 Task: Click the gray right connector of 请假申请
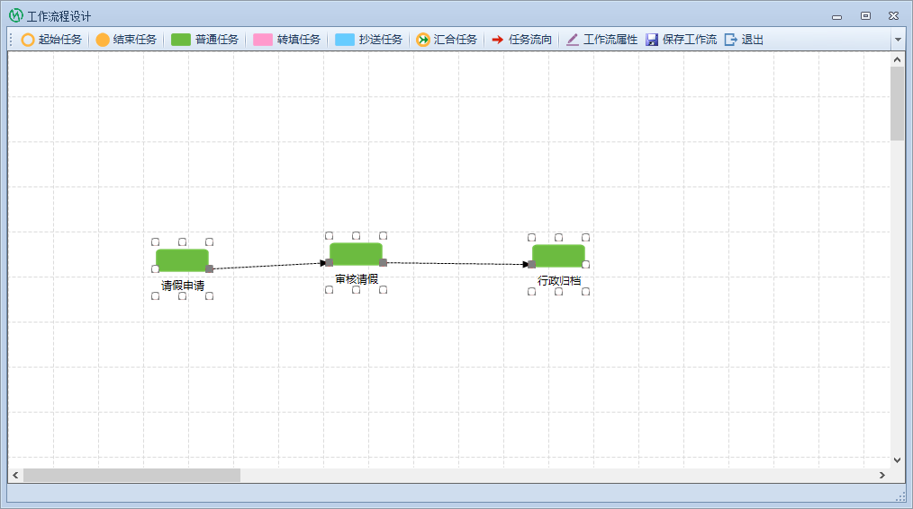209,268
